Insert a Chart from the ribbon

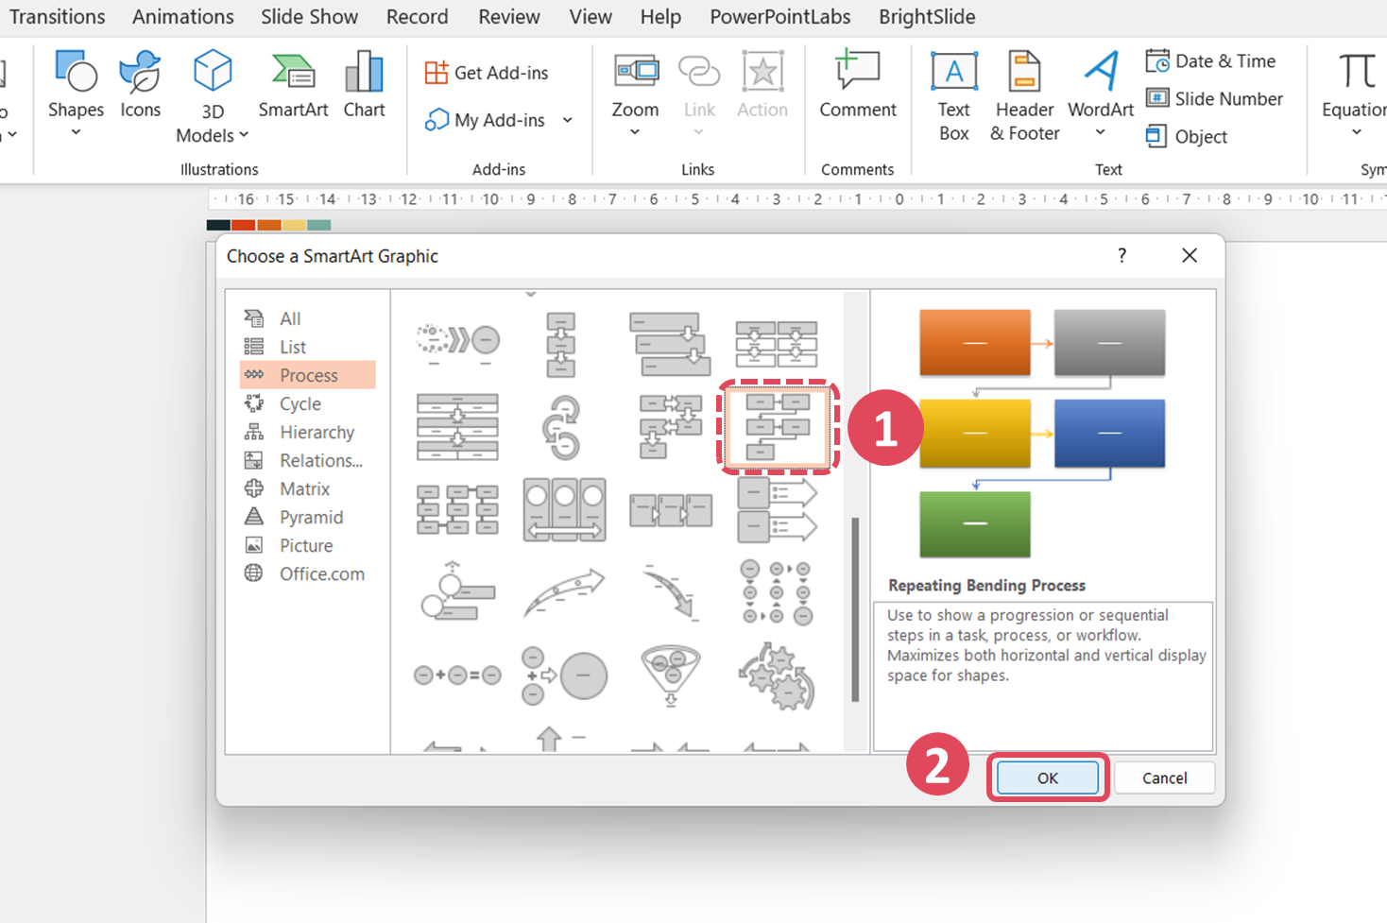click(x=364, y=85)
